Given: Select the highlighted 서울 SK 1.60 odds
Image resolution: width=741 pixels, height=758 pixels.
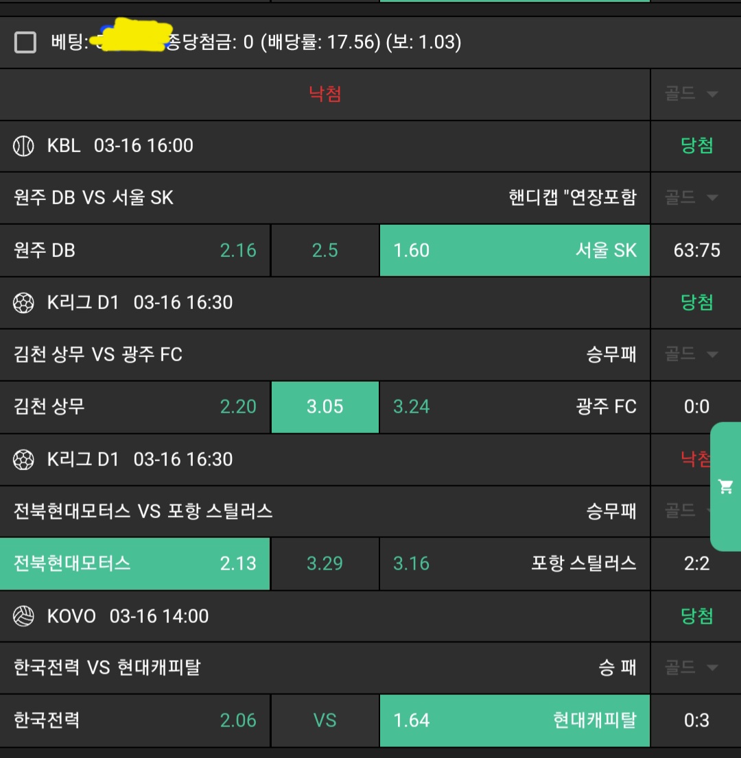Looking at the screenshot, I should coord(515,250).
